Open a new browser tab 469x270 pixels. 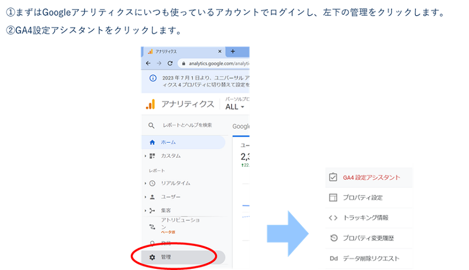(233, 52)
